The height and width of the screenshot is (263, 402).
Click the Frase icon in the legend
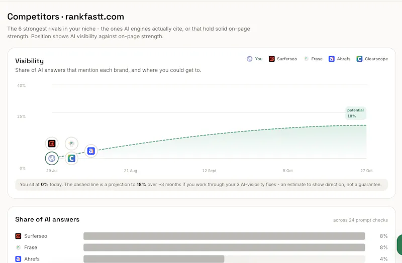(306, 59)
